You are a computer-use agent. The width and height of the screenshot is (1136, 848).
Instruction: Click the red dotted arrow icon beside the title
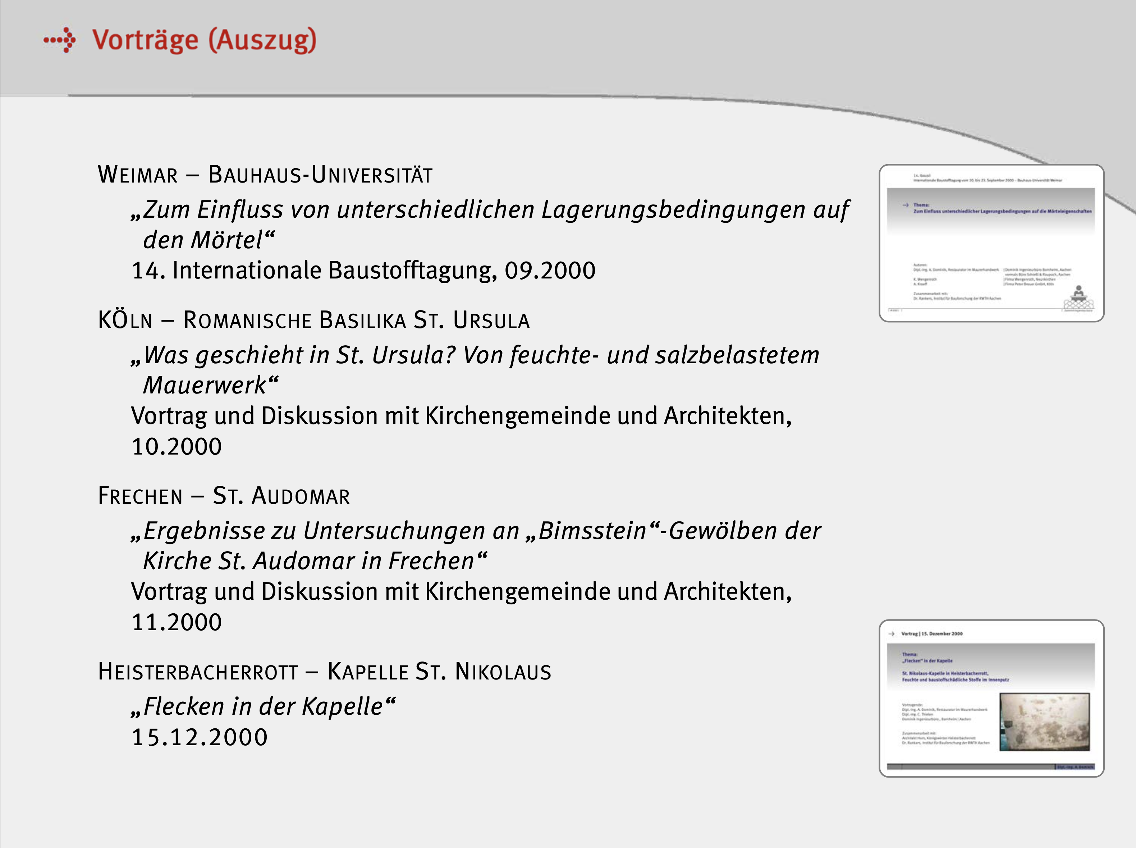pos(60,40)
